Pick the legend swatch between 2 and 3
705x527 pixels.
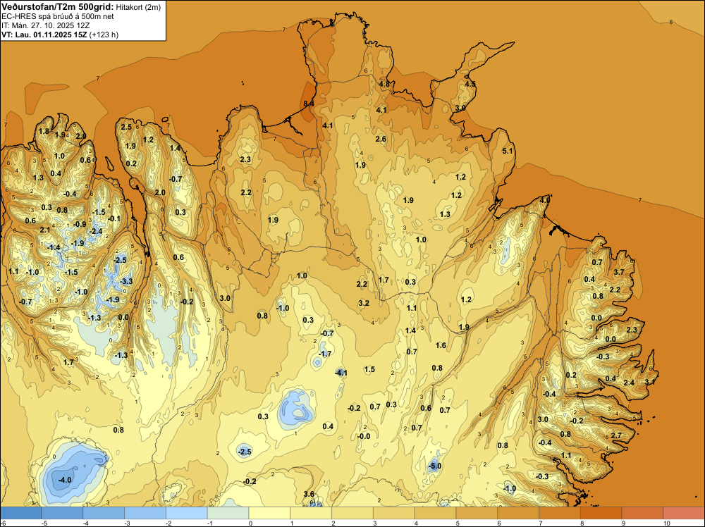click(352, 513)
